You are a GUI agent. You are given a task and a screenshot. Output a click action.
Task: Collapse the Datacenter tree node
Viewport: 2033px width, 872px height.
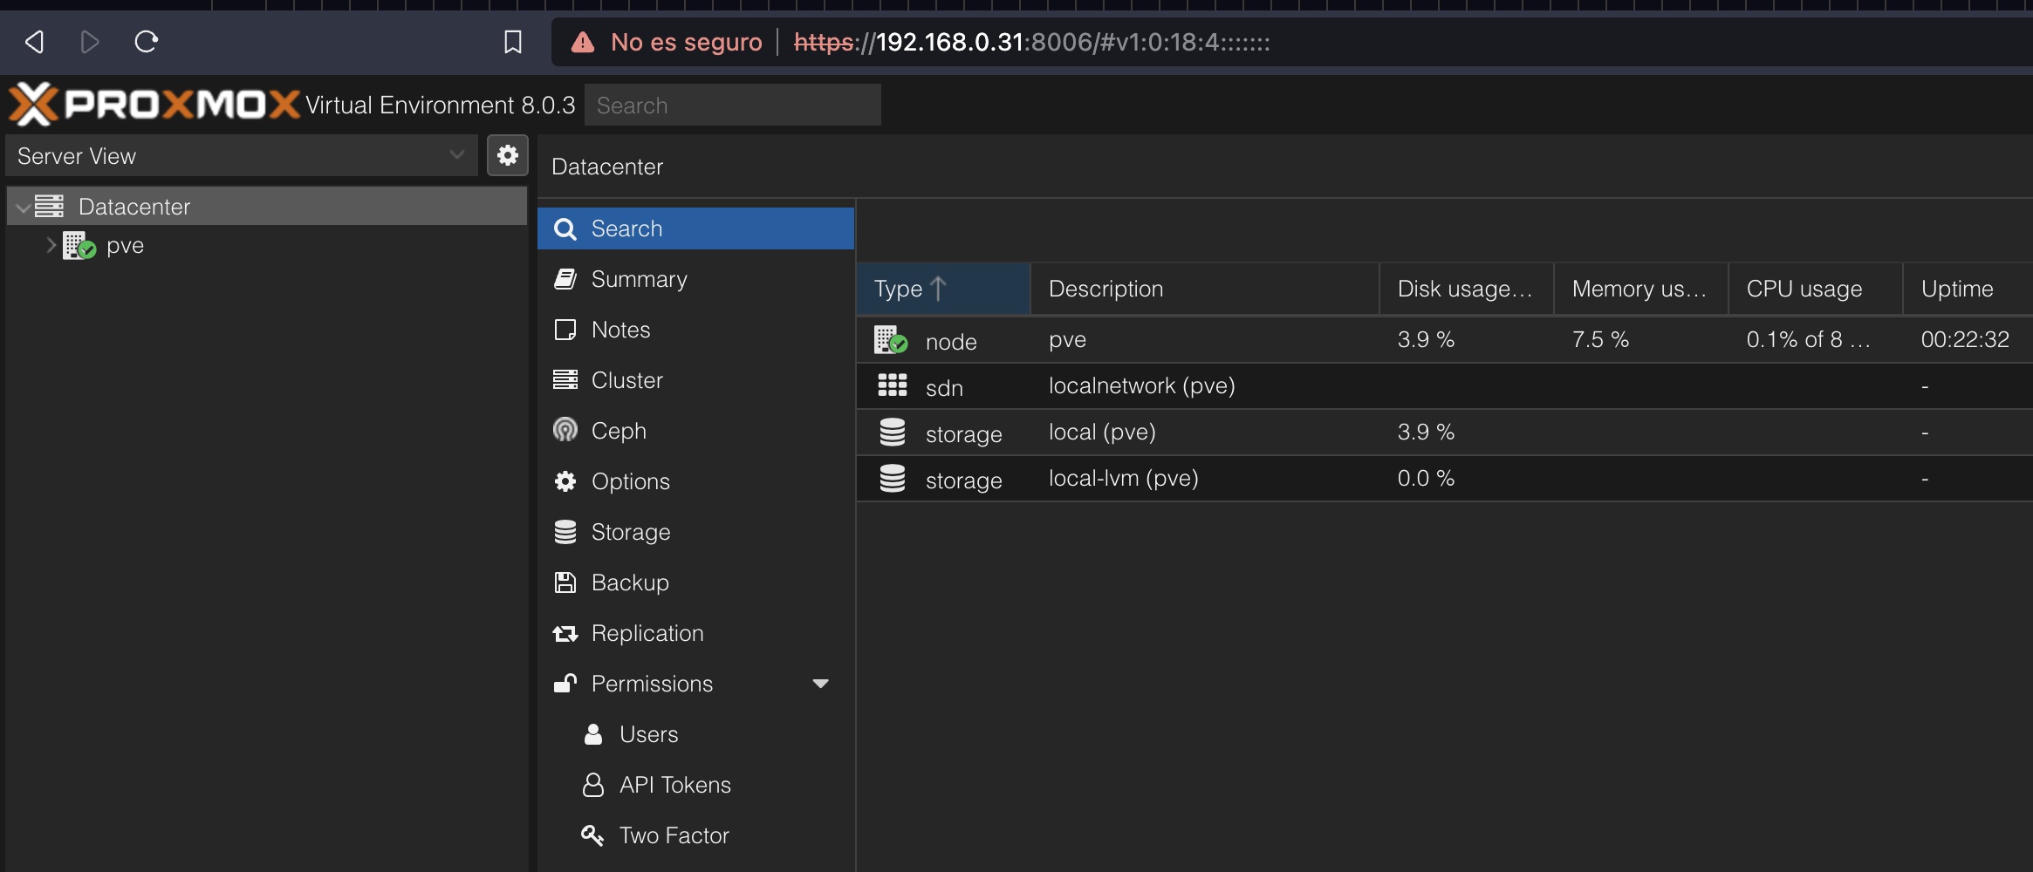(x=23, y=208)
